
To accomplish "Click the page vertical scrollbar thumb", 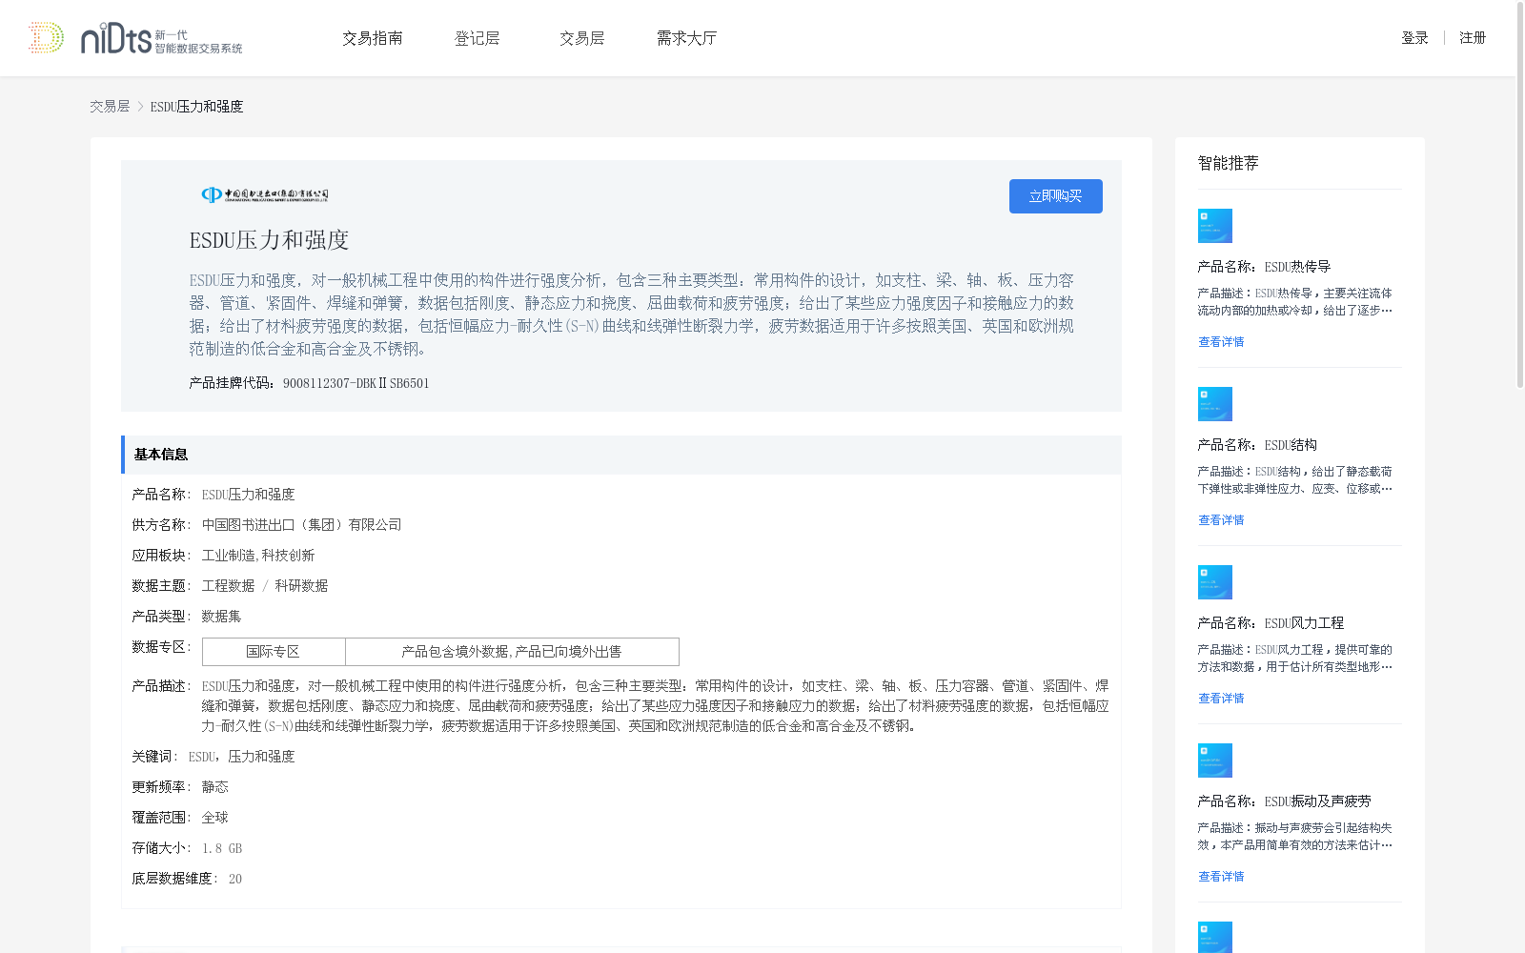I will coord(1520,195).
